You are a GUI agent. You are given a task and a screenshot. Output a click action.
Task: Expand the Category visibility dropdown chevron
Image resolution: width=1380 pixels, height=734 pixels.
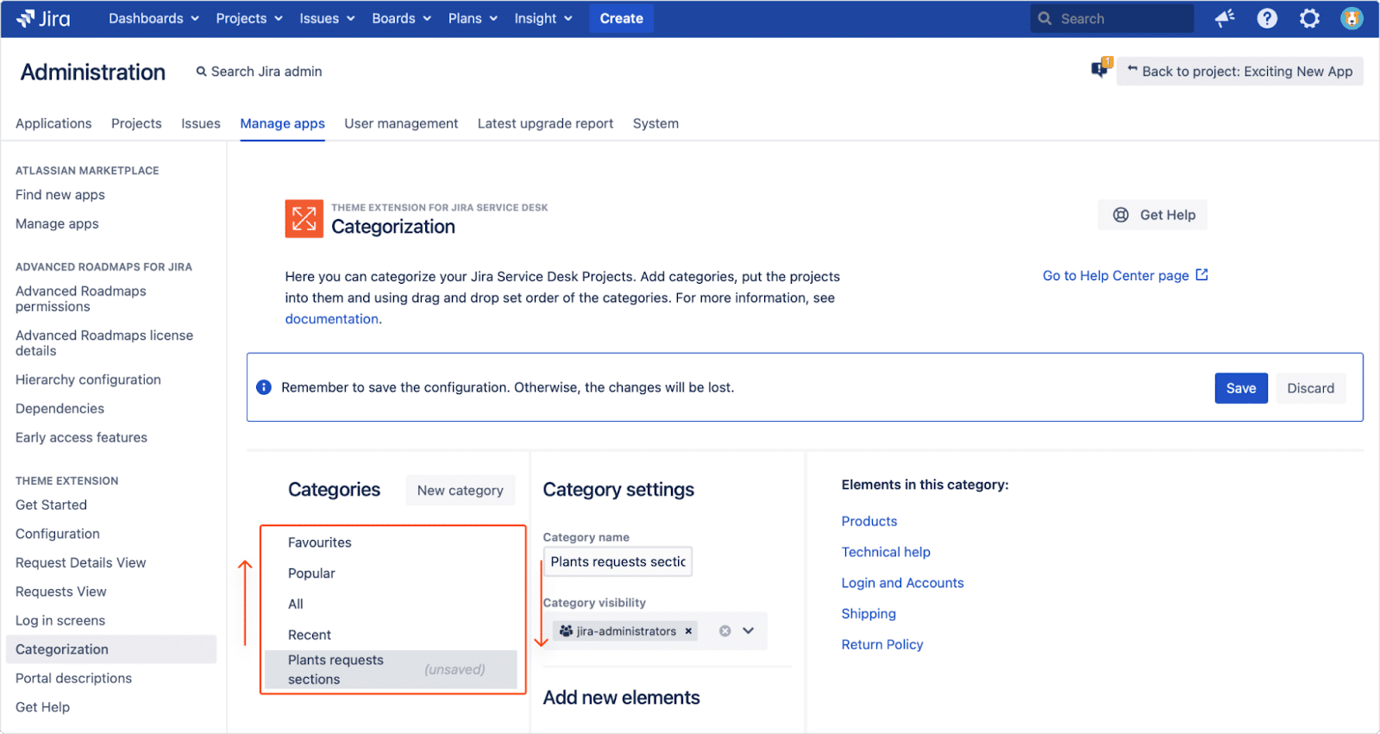748,631
